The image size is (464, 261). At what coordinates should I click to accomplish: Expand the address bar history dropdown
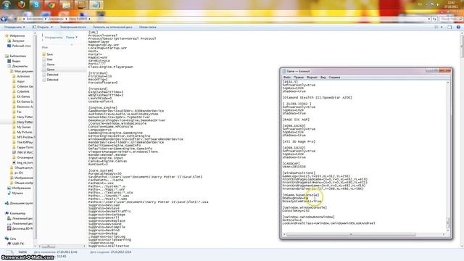click(429, 19)
